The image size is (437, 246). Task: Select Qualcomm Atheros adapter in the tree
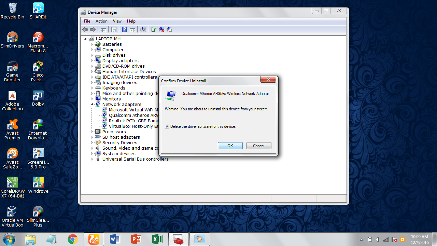coord(133,115)
